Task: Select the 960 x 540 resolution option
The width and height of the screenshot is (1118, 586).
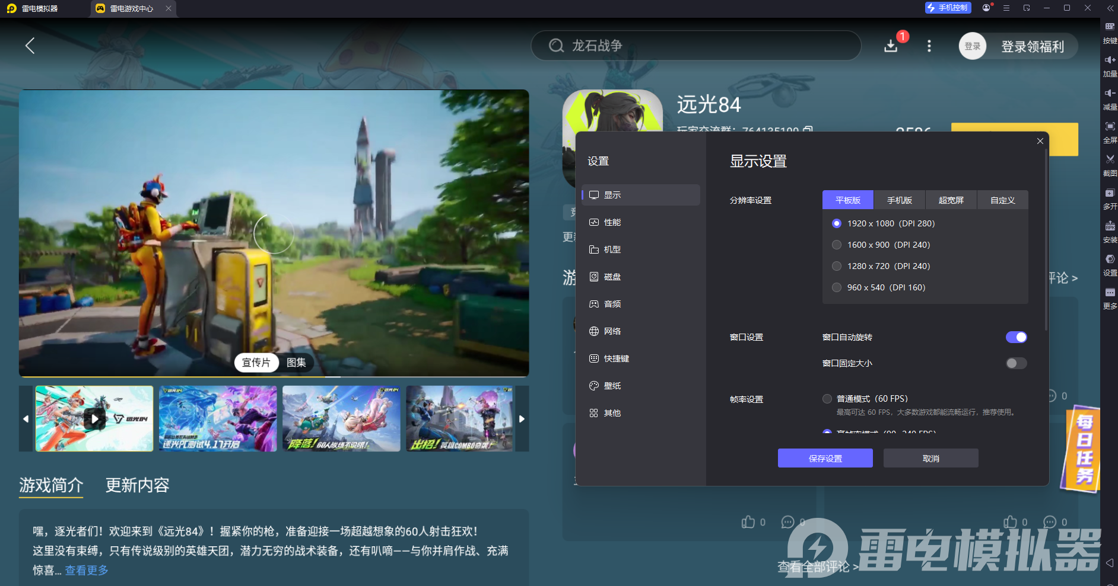Action: [x=879, y=287]
